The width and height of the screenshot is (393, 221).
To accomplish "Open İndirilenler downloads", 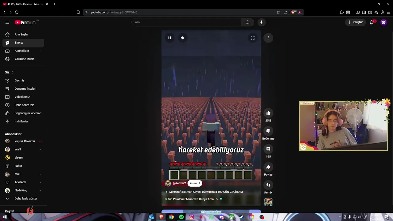I will pyautogui.click(x=23, y=121).
